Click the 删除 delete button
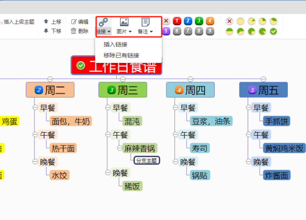The image size is (306, 220). (80, 31)
